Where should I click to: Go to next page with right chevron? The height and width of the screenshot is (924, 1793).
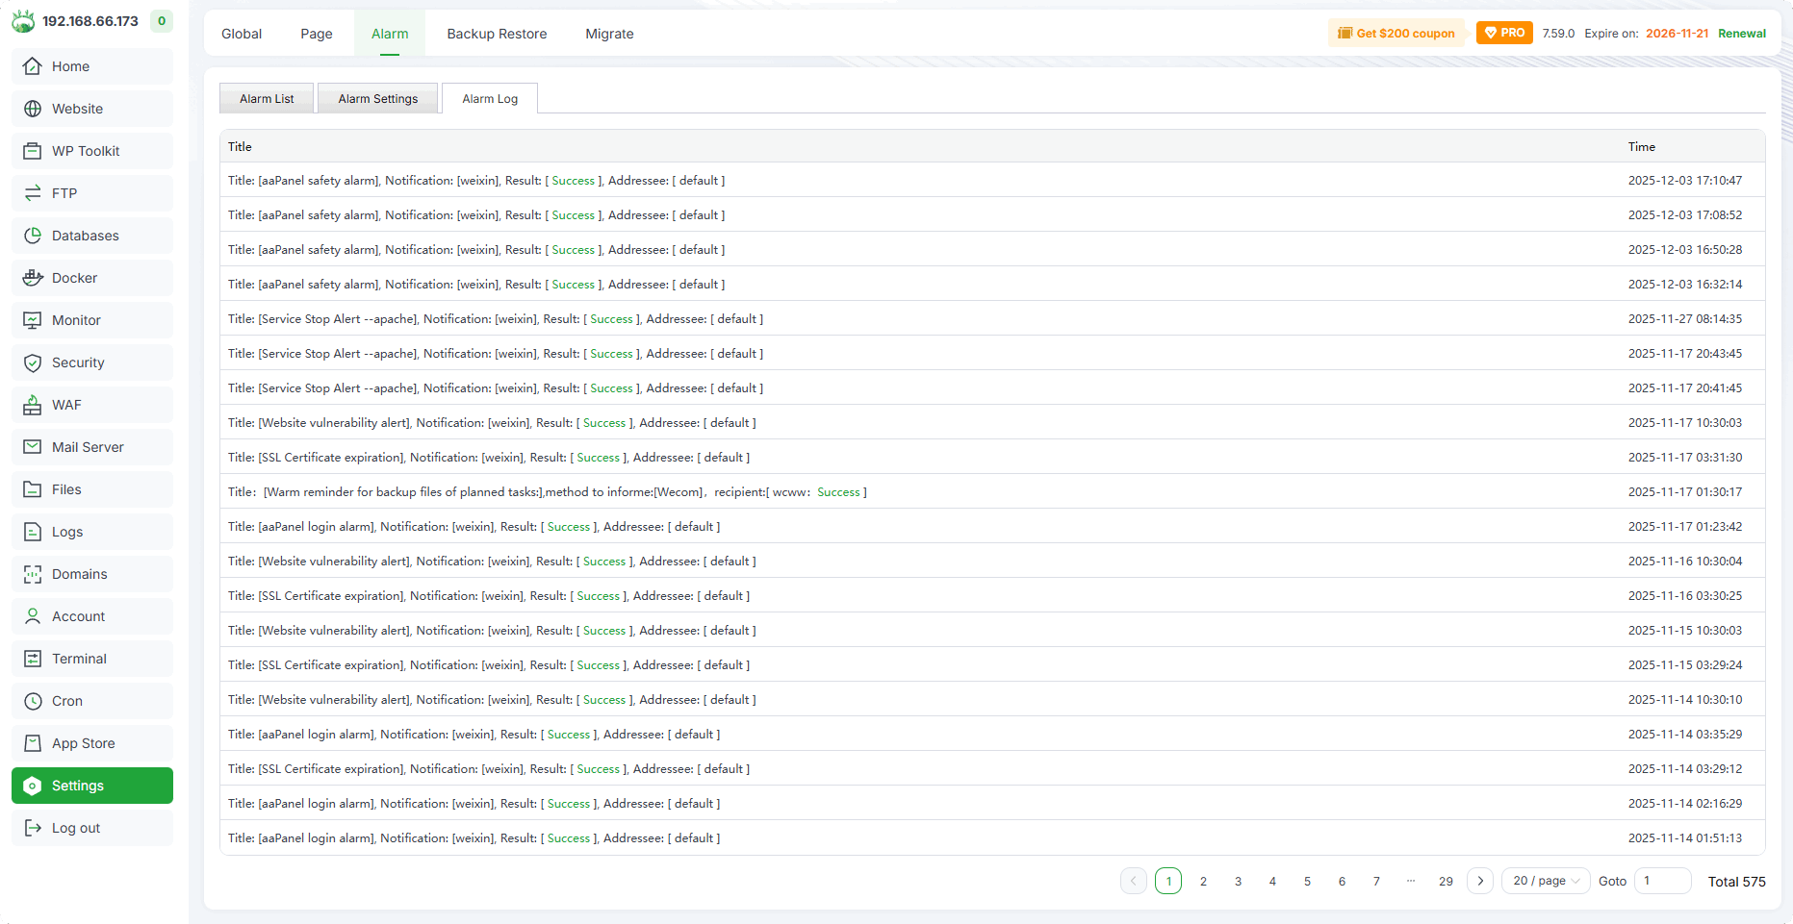[x=1480, y=881]
